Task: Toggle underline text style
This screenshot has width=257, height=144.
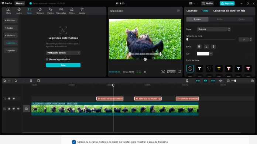Action: point(206,46)
